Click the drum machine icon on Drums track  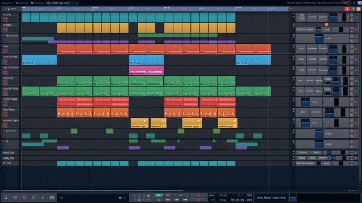(4, 19)
